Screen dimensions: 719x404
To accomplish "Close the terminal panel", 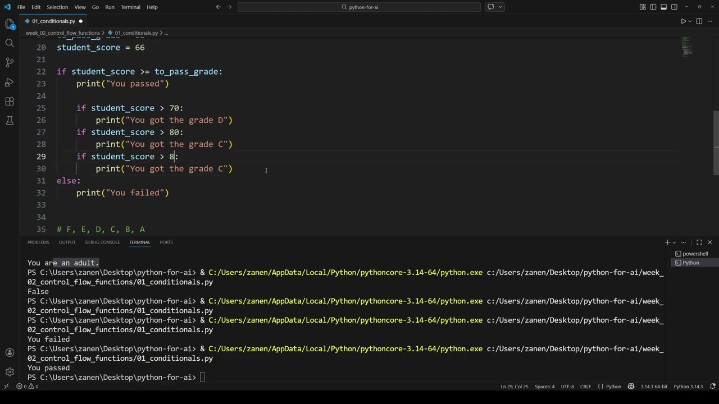I will point(709,242).
